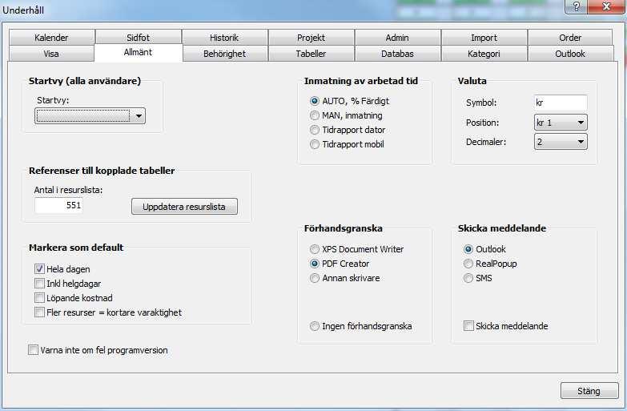The height and width of the screenshot is (411, 627).
Task: Open the Decimaler dropdown
Action: pyautogui.click(x=561, y=142)
